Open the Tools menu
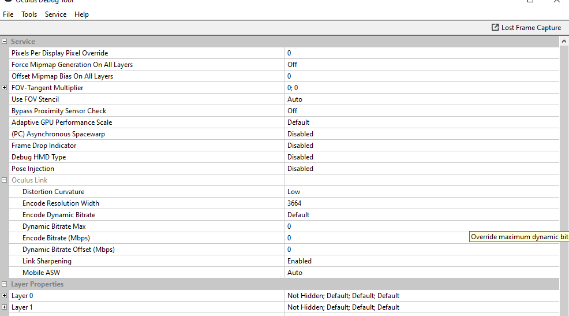Screen dimensions: 569x316 29,14
